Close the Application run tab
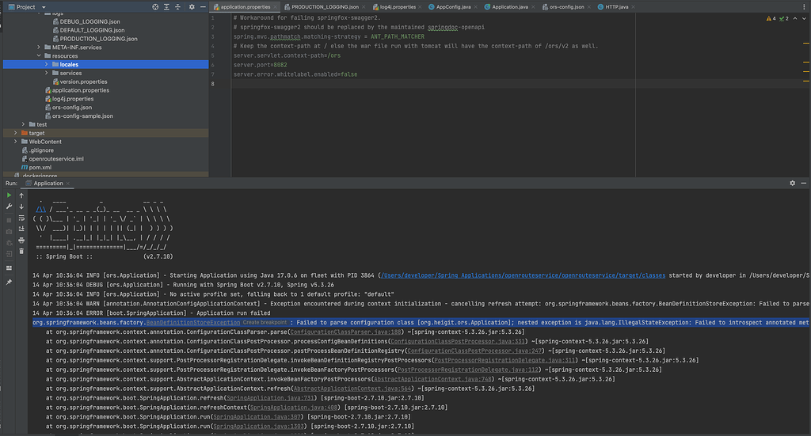Viewport: 811px width, 436px height. (x=68, y=184)
